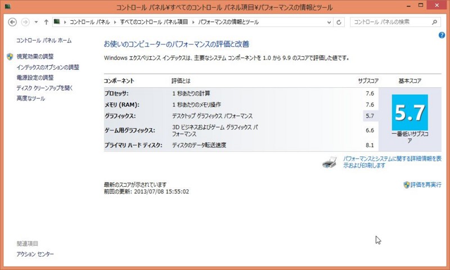Click the グラフィックス: row label
Viewport: 450px width, 270px height.
click(x=120, y=116)
